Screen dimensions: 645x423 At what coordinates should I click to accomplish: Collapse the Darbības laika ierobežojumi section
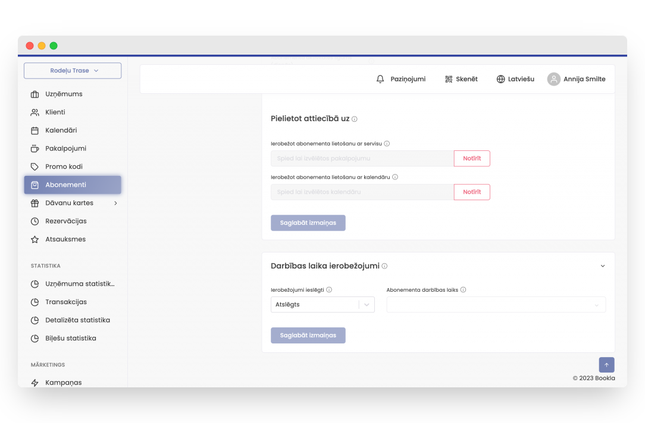602,266
